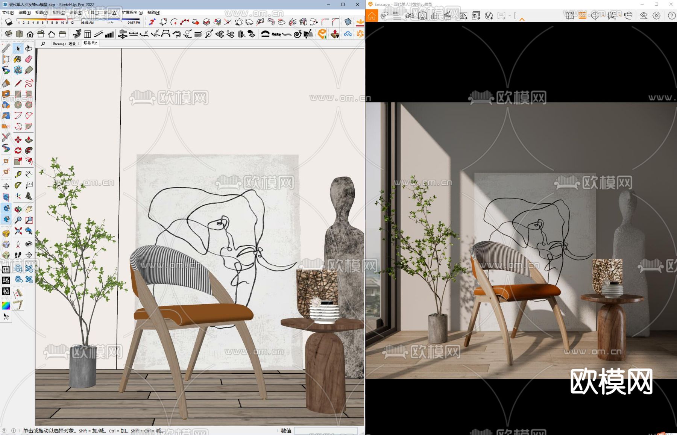
Task: Open the rainbow color gradient swatch
Action: [x=6, y=305]
